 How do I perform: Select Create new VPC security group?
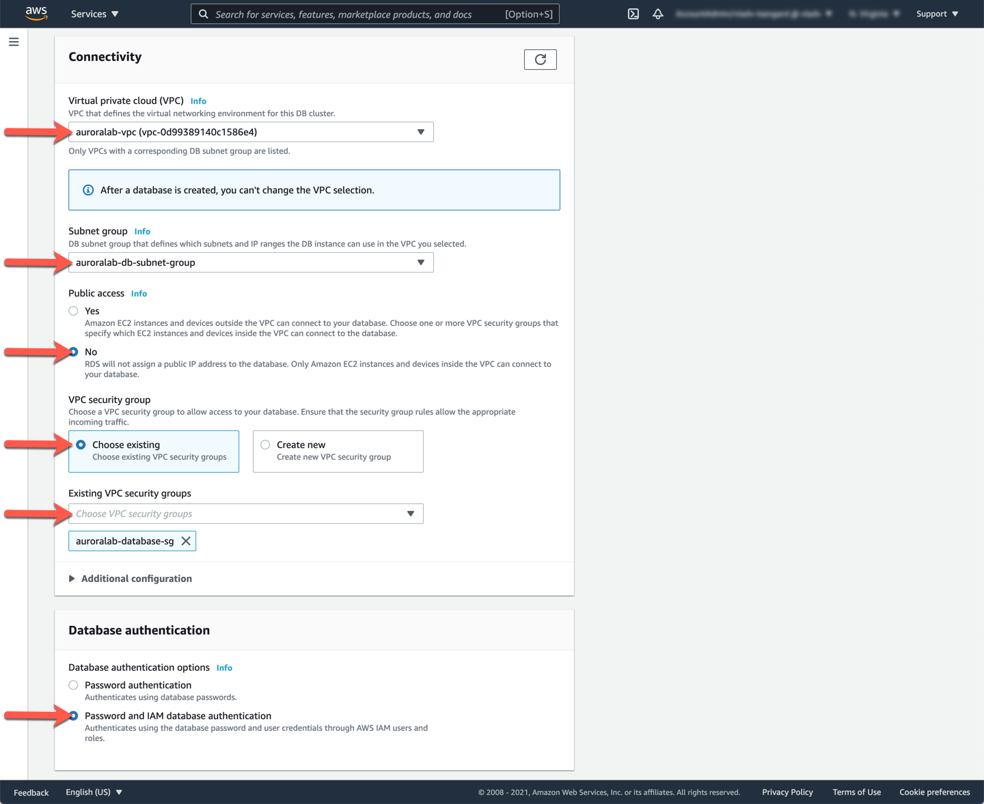pos(266,445)
